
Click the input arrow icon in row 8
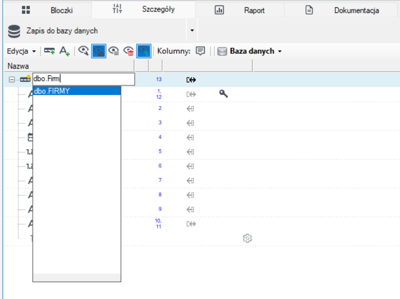pyautogui.click(x=190, y=195)
